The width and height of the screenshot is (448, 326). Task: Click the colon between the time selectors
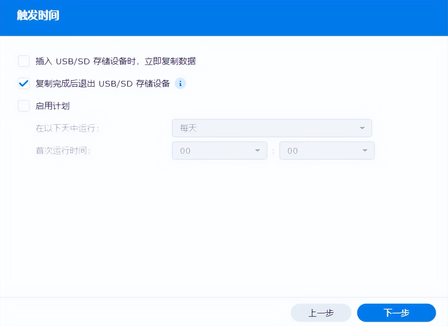[x=273, y=151]
